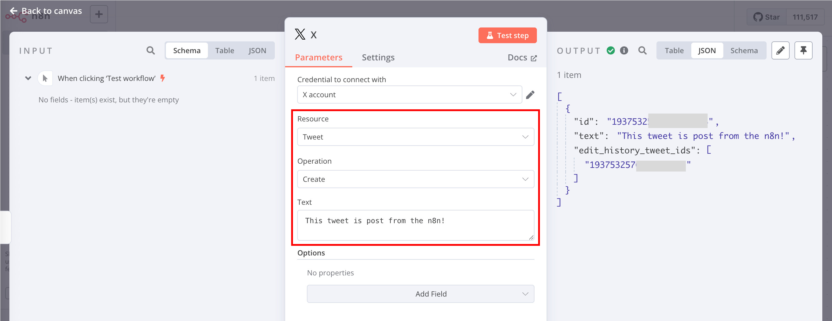This screenshot has height=321, width=832.
Task: Click the "edit_history_tweet_ids" JSON key
Action: pos(634,150)
